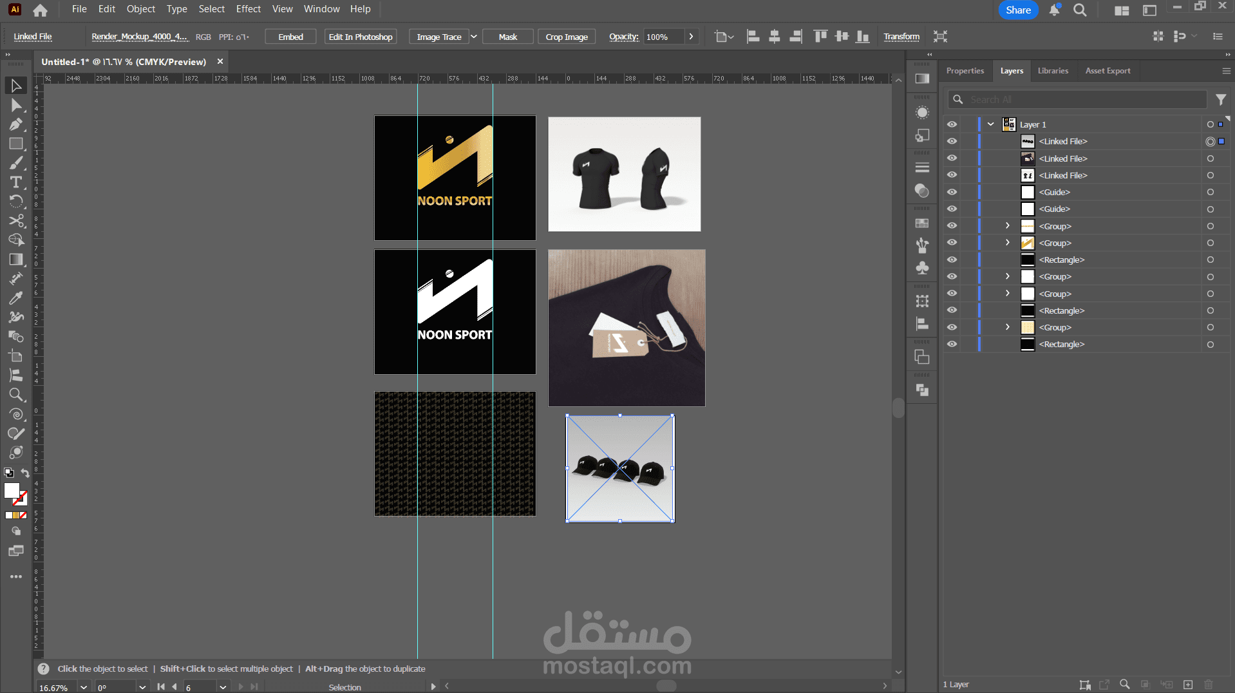Open the Image Trace preset dropdown arrow
Viewport: 1235px width, 693px height.
point(474,37)
